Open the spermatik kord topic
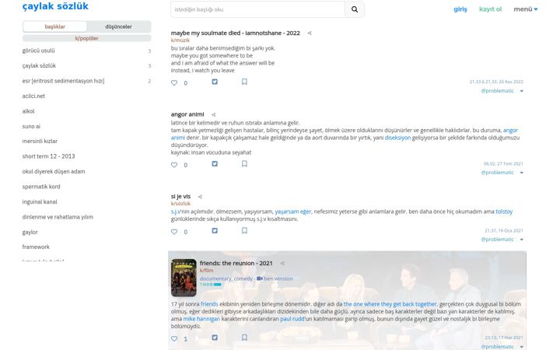 click(41, 187)
